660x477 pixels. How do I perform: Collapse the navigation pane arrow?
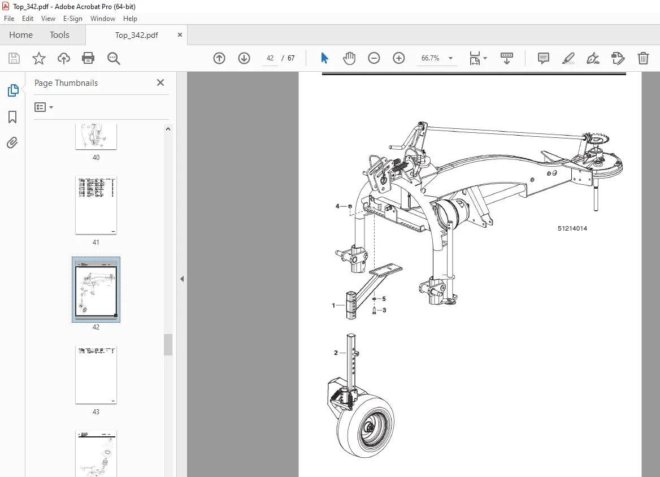point(182,279)
